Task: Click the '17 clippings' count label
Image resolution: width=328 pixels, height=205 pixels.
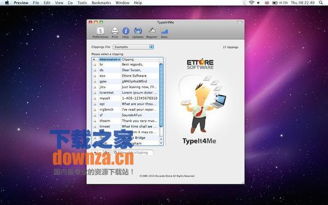Action: click(x=231, y=47)
